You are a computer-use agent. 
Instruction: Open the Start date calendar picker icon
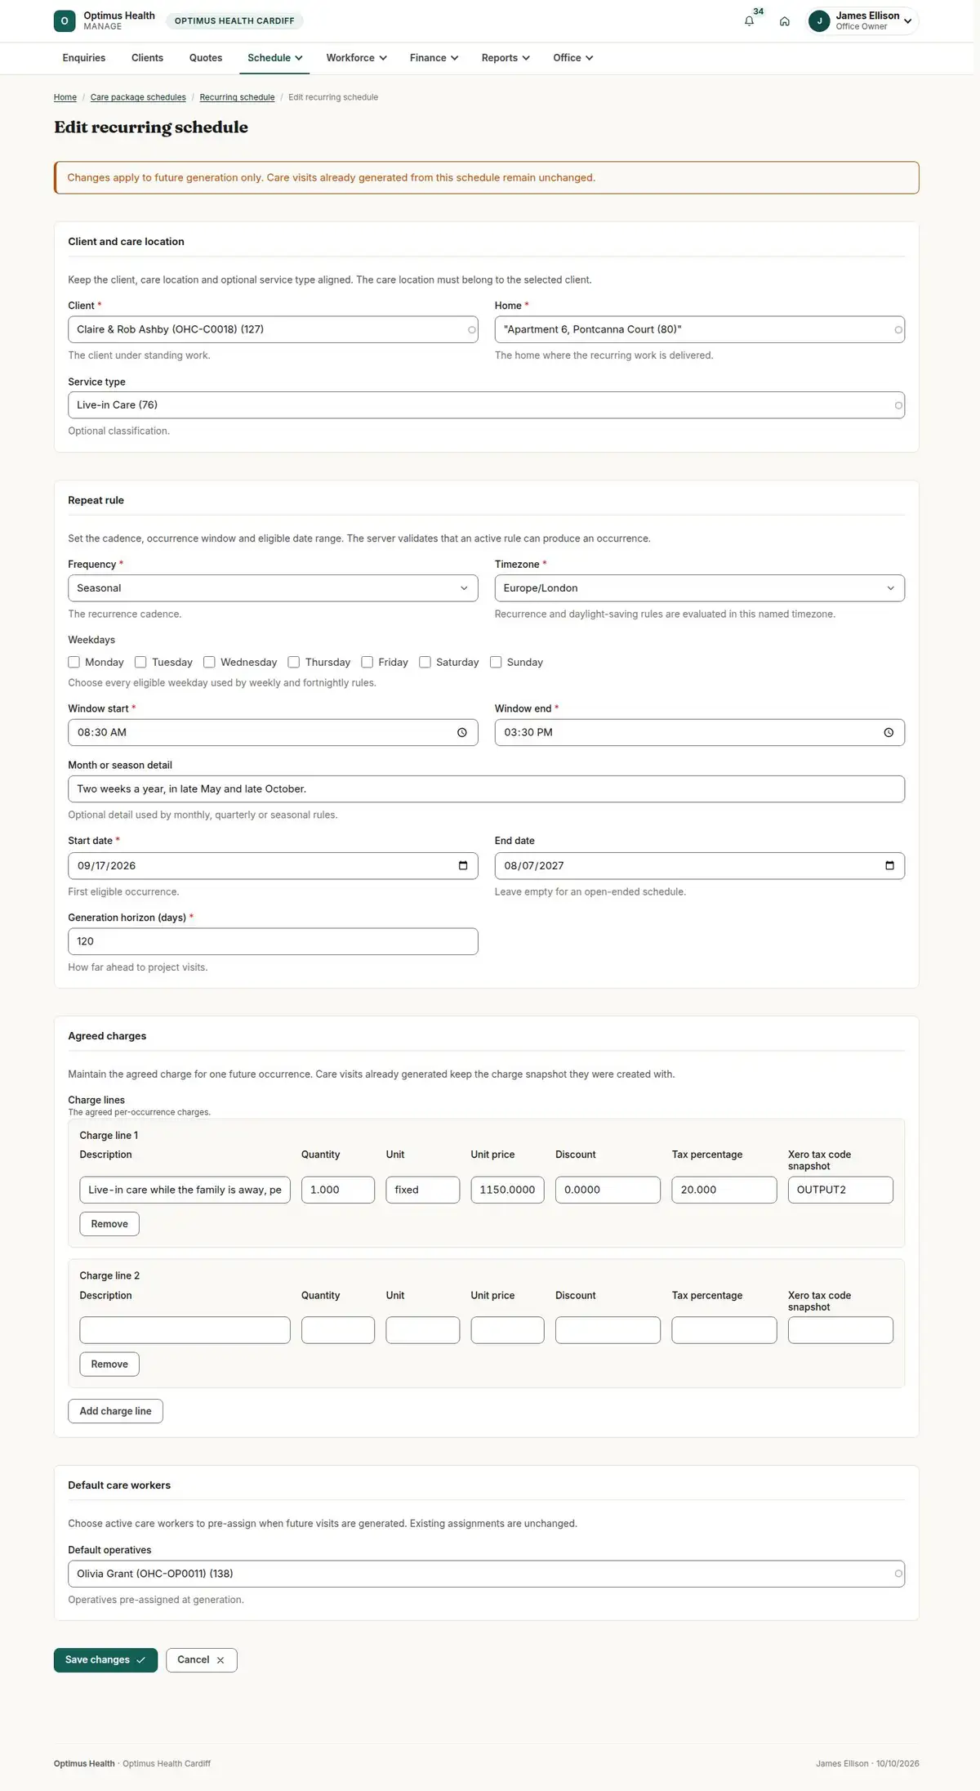pos(463,866)
